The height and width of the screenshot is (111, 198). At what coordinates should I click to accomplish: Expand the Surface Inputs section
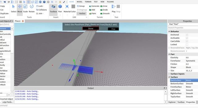[169, 74]
